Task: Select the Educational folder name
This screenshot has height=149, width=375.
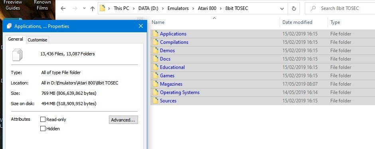Action: coord(172,67)
